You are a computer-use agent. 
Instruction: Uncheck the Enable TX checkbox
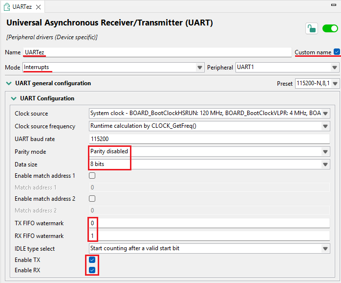92,260
